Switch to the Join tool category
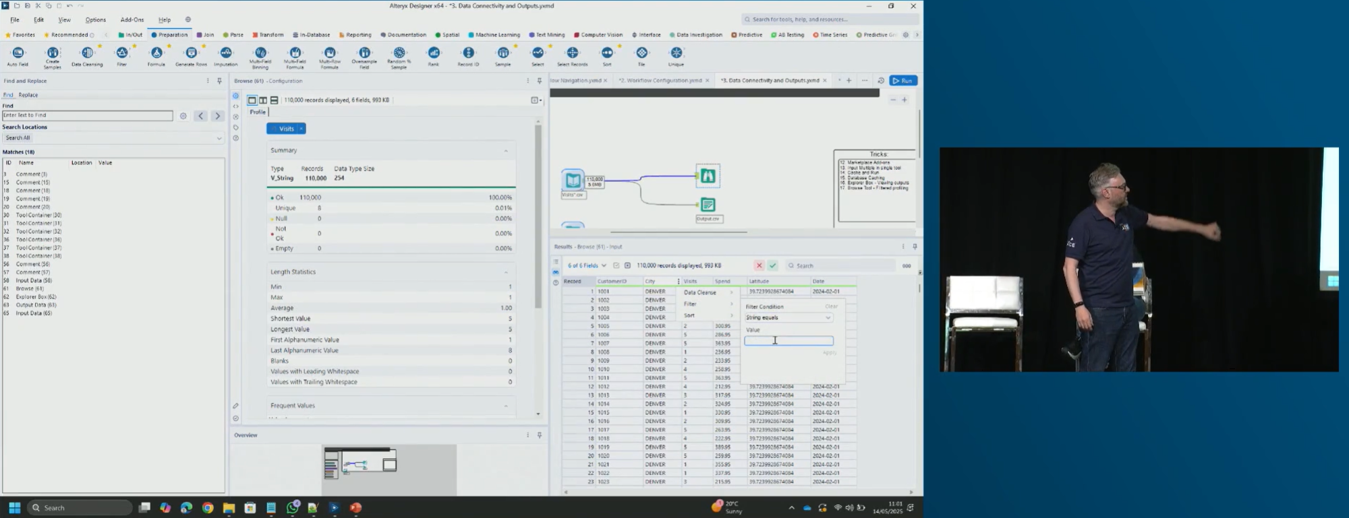Screen dimensions: 1349x518 [205, 35]
